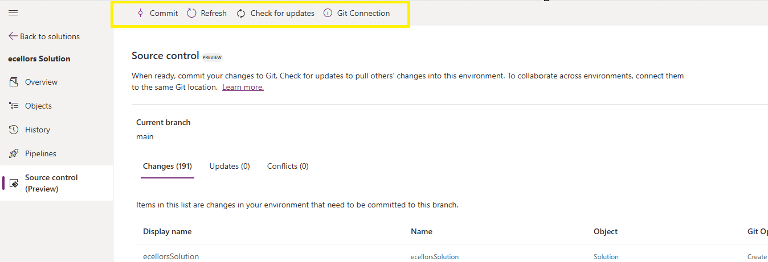Click the Overview icon in sidebar
The image size is (768, 262).
point(14,82)
